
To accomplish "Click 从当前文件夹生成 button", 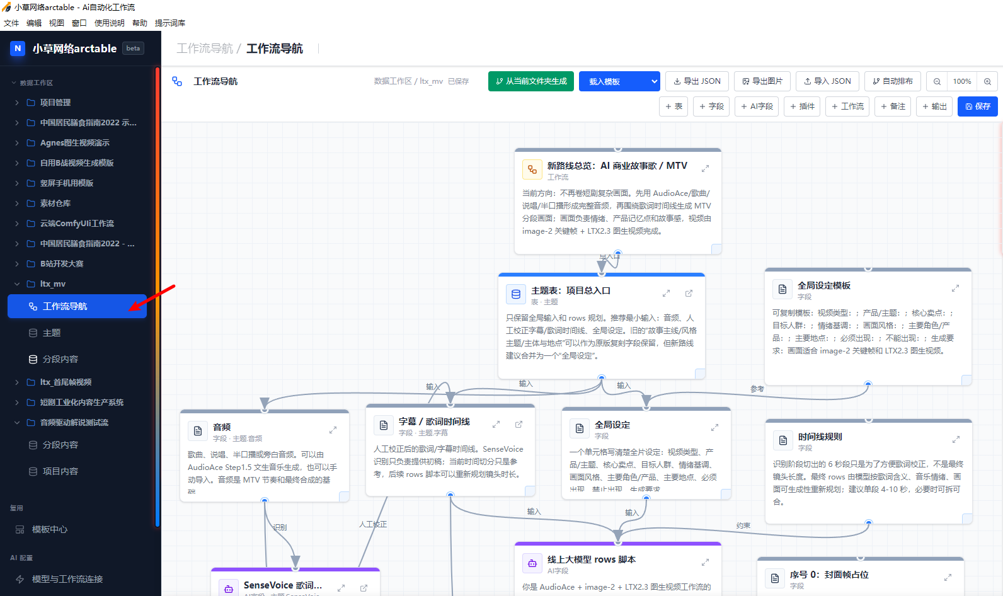I will 531,81.
